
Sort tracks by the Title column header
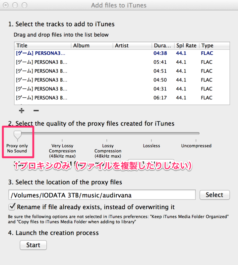tap(43, 46)
